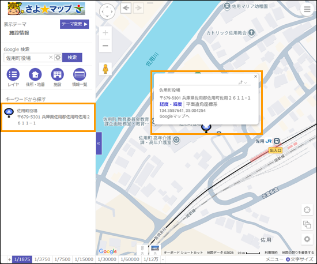This screenshot has width=317, height=264.
Task: Go back to previous map view
Action: [126, 8]
